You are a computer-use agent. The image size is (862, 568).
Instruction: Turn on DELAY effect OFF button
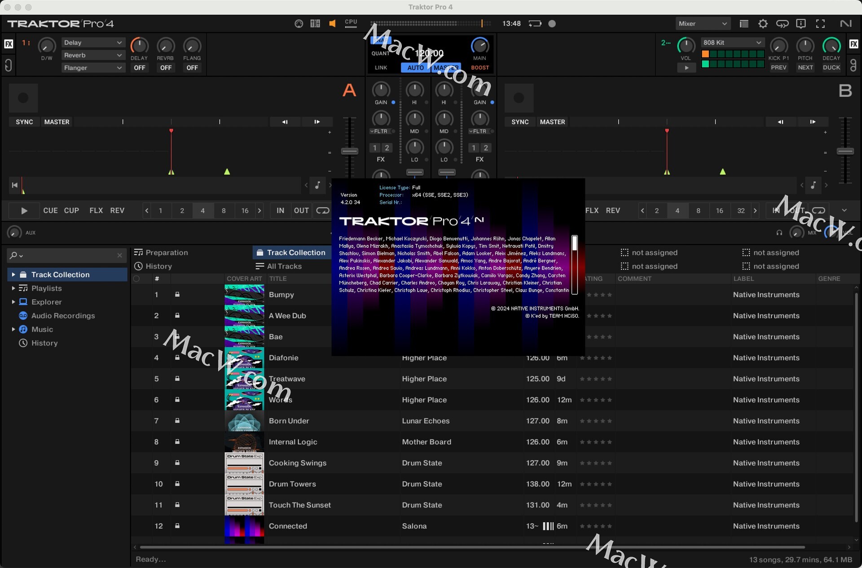coord(140,68)
